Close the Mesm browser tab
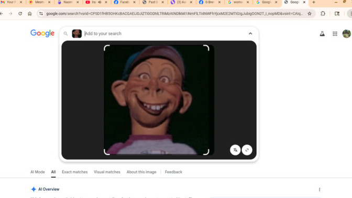Image resolution: width=352 pixels, height=198 pixels. click(x=49, y=2)
